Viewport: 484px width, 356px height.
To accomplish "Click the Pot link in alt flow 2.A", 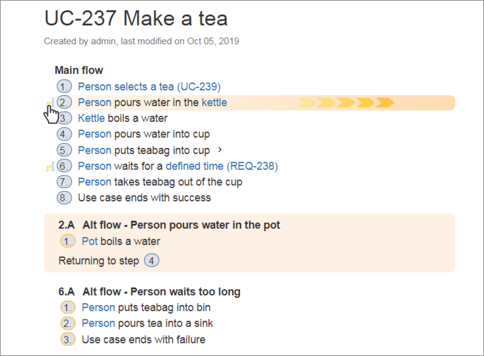I will (x=90, y=241).
